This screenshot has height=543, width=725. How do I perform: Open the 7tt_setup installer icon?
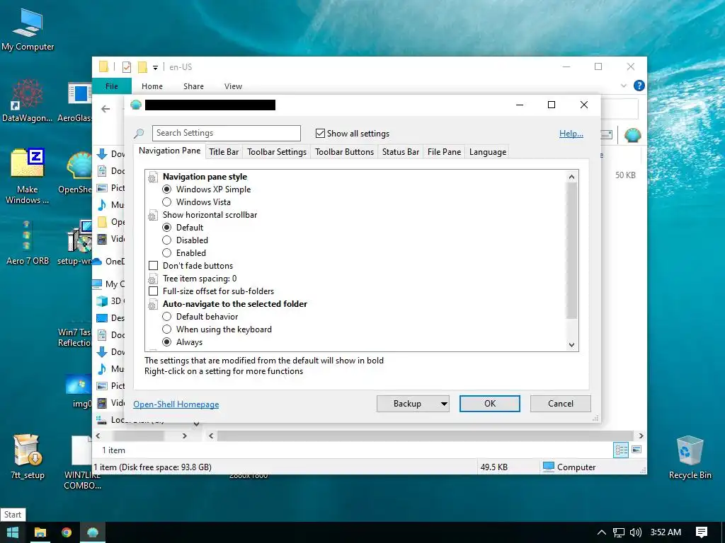(27, 457)
